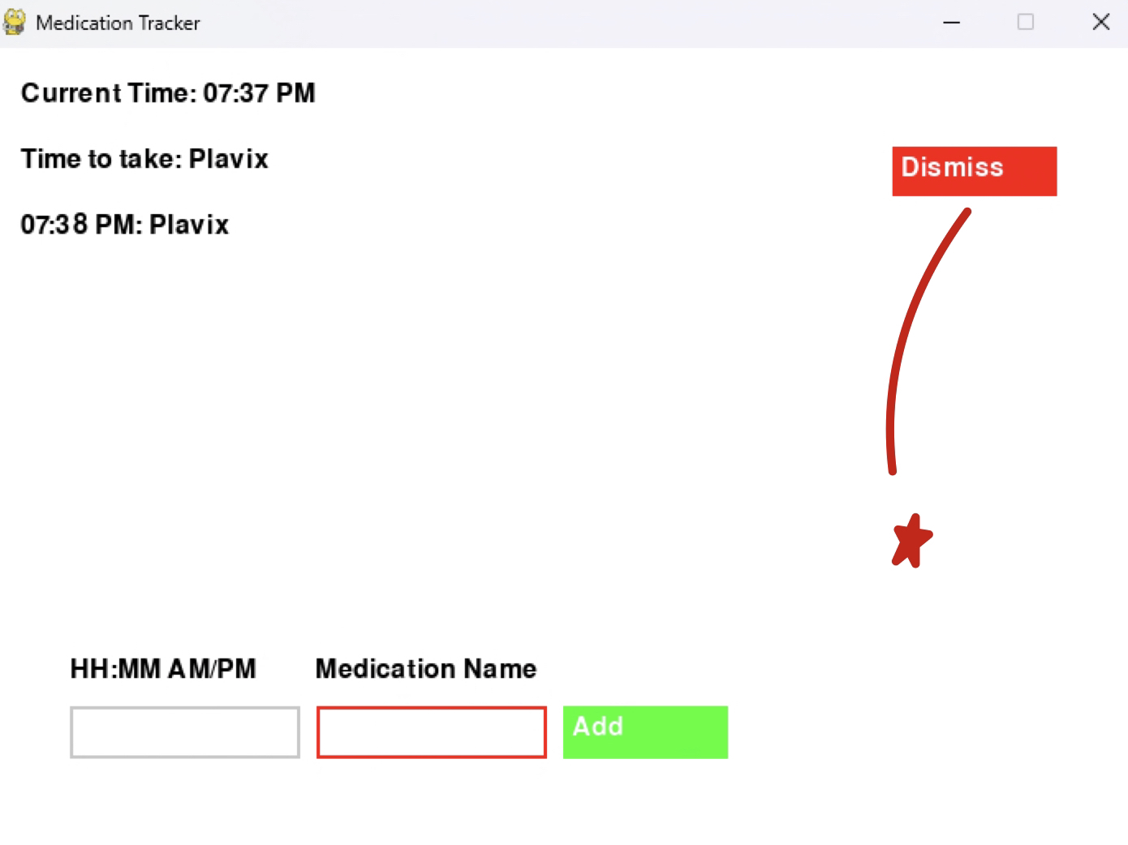Focus the HH:MM AM/PM time input box
Screen dimensions: 1128x845
click(185, 732)
